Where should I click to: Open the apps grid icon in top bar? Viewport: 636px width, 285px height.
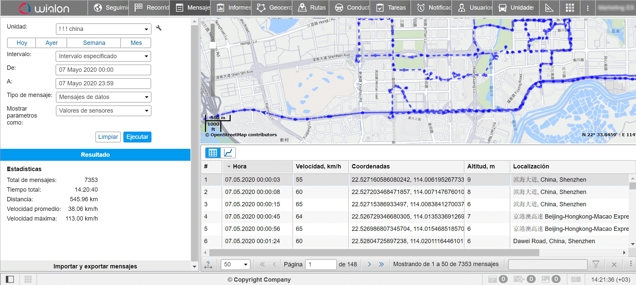(570, 8)
